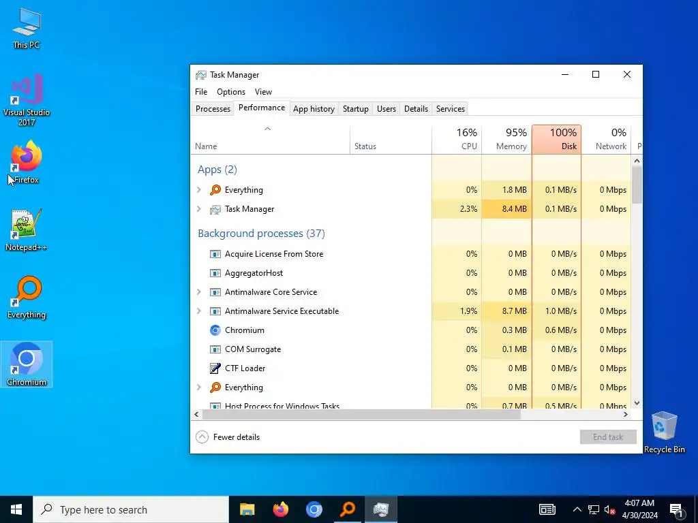Switch to the Services tab

451,109
